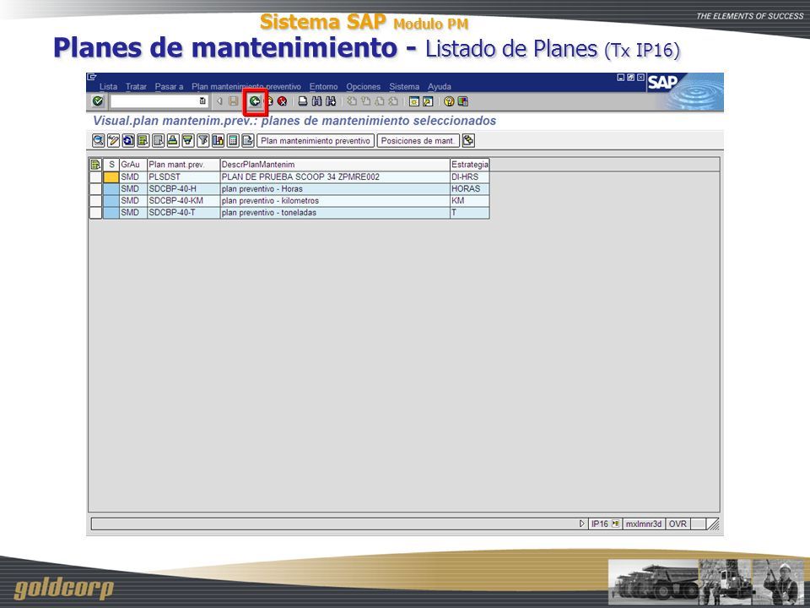Click description PLAN DE PRUEBA SCOOP 34 ZPMRE002
This screenshot has width=810, height=608.
tap(335, 176)
